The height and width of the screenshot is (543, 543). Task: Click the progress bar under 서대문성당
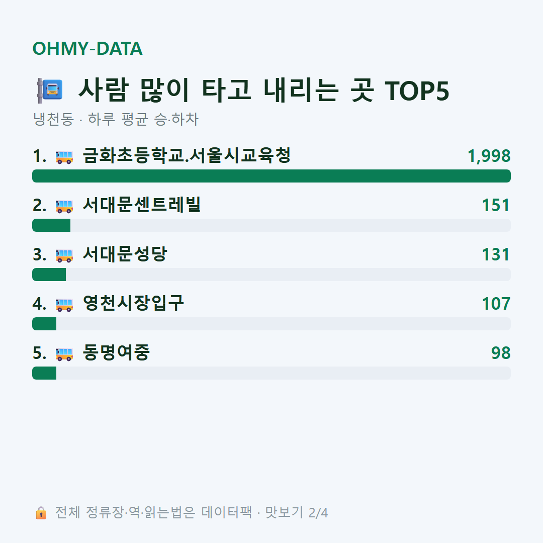pyautogui.click(x=271, y=275)
